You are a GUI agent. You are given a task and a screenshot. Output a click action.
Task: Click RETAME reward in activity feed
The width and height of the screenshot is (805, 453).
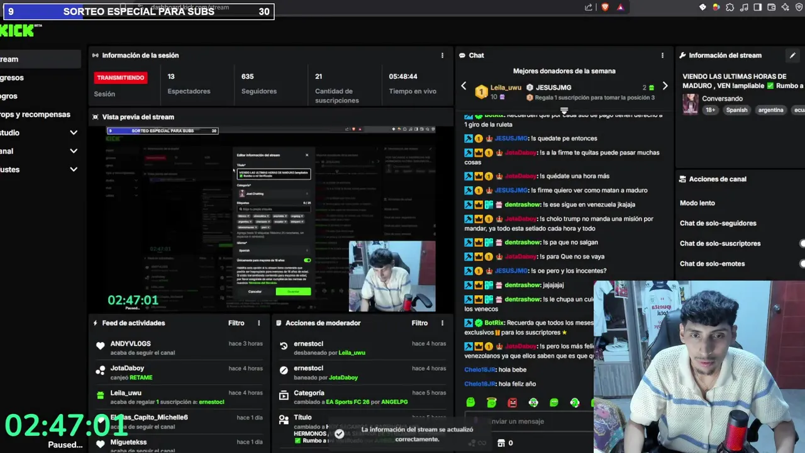click(141, 377)
